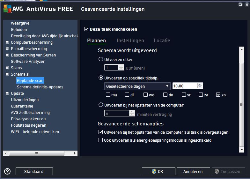The height and width of the screenshot is (179, 250).
Task: Expand the Update tree node
Action: point(7,93)
